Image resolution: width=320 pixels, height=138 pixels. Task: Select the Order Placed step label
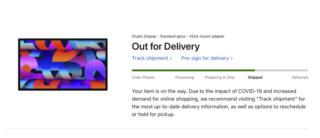pos(143,77)
